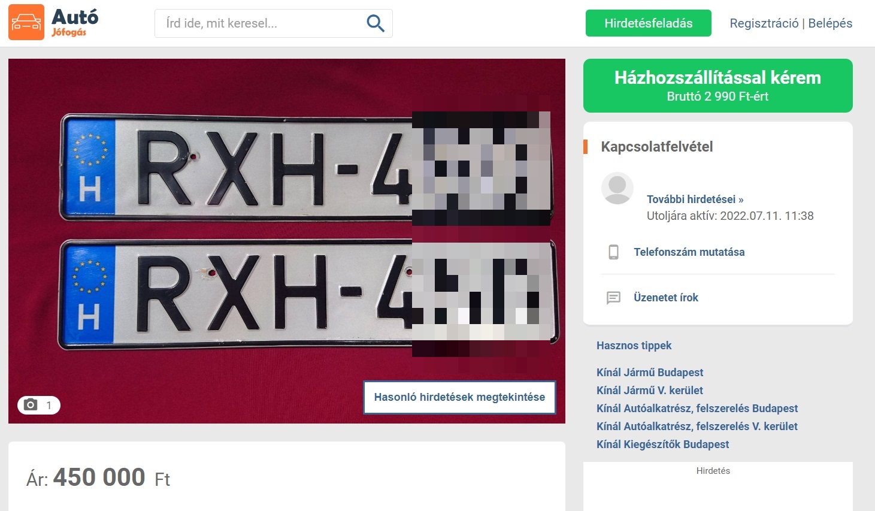This screenshot has width=875, height=511.
Task: Open Kínál Jármű Budapest link
Action: point(649,373)
